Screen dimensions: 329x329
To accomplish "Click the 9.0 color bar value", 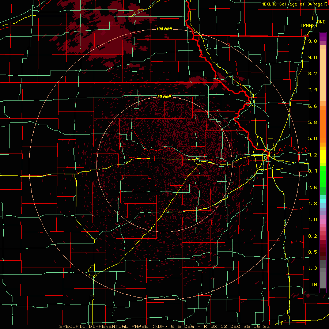I will pyautogui.click(x=313, y=57).
